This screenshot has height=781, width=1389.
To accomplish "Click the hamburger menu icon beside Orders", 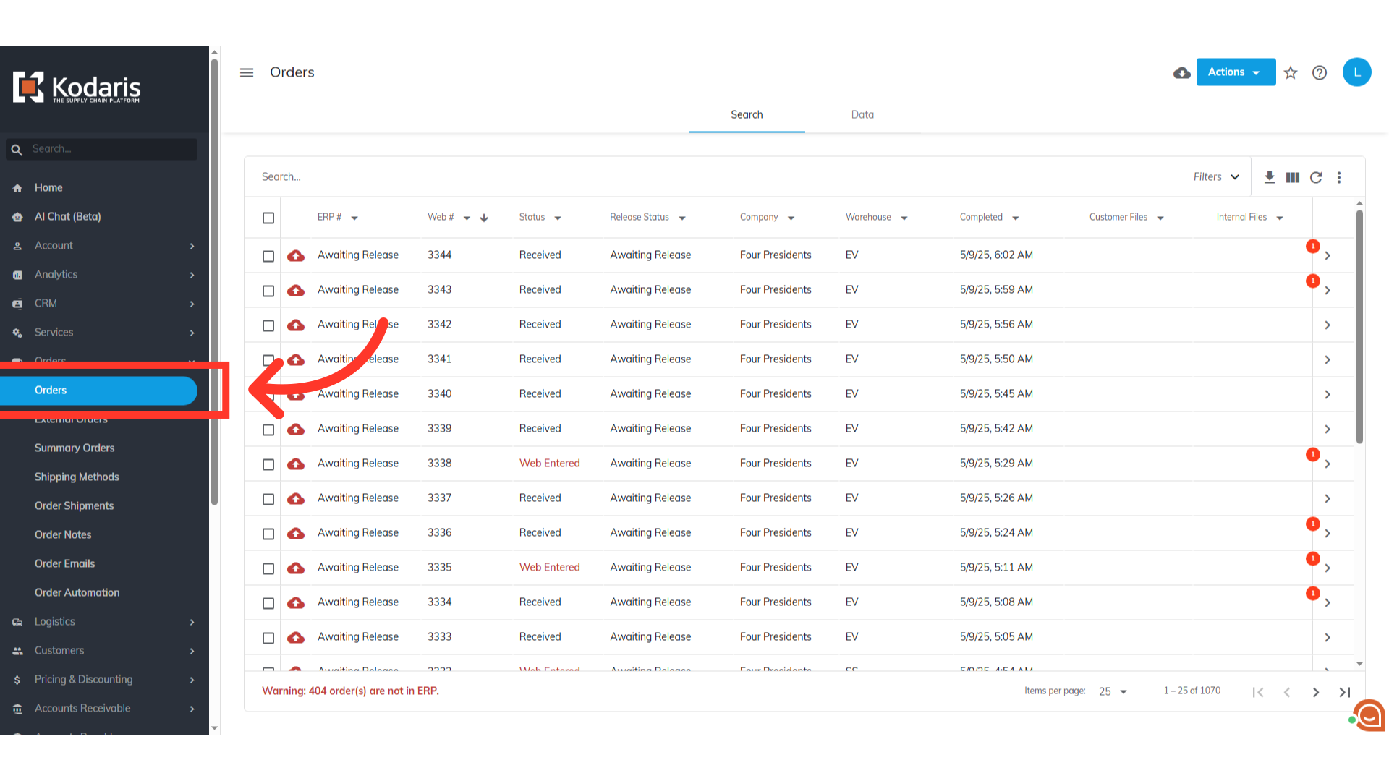I will [x=247, y=72].
